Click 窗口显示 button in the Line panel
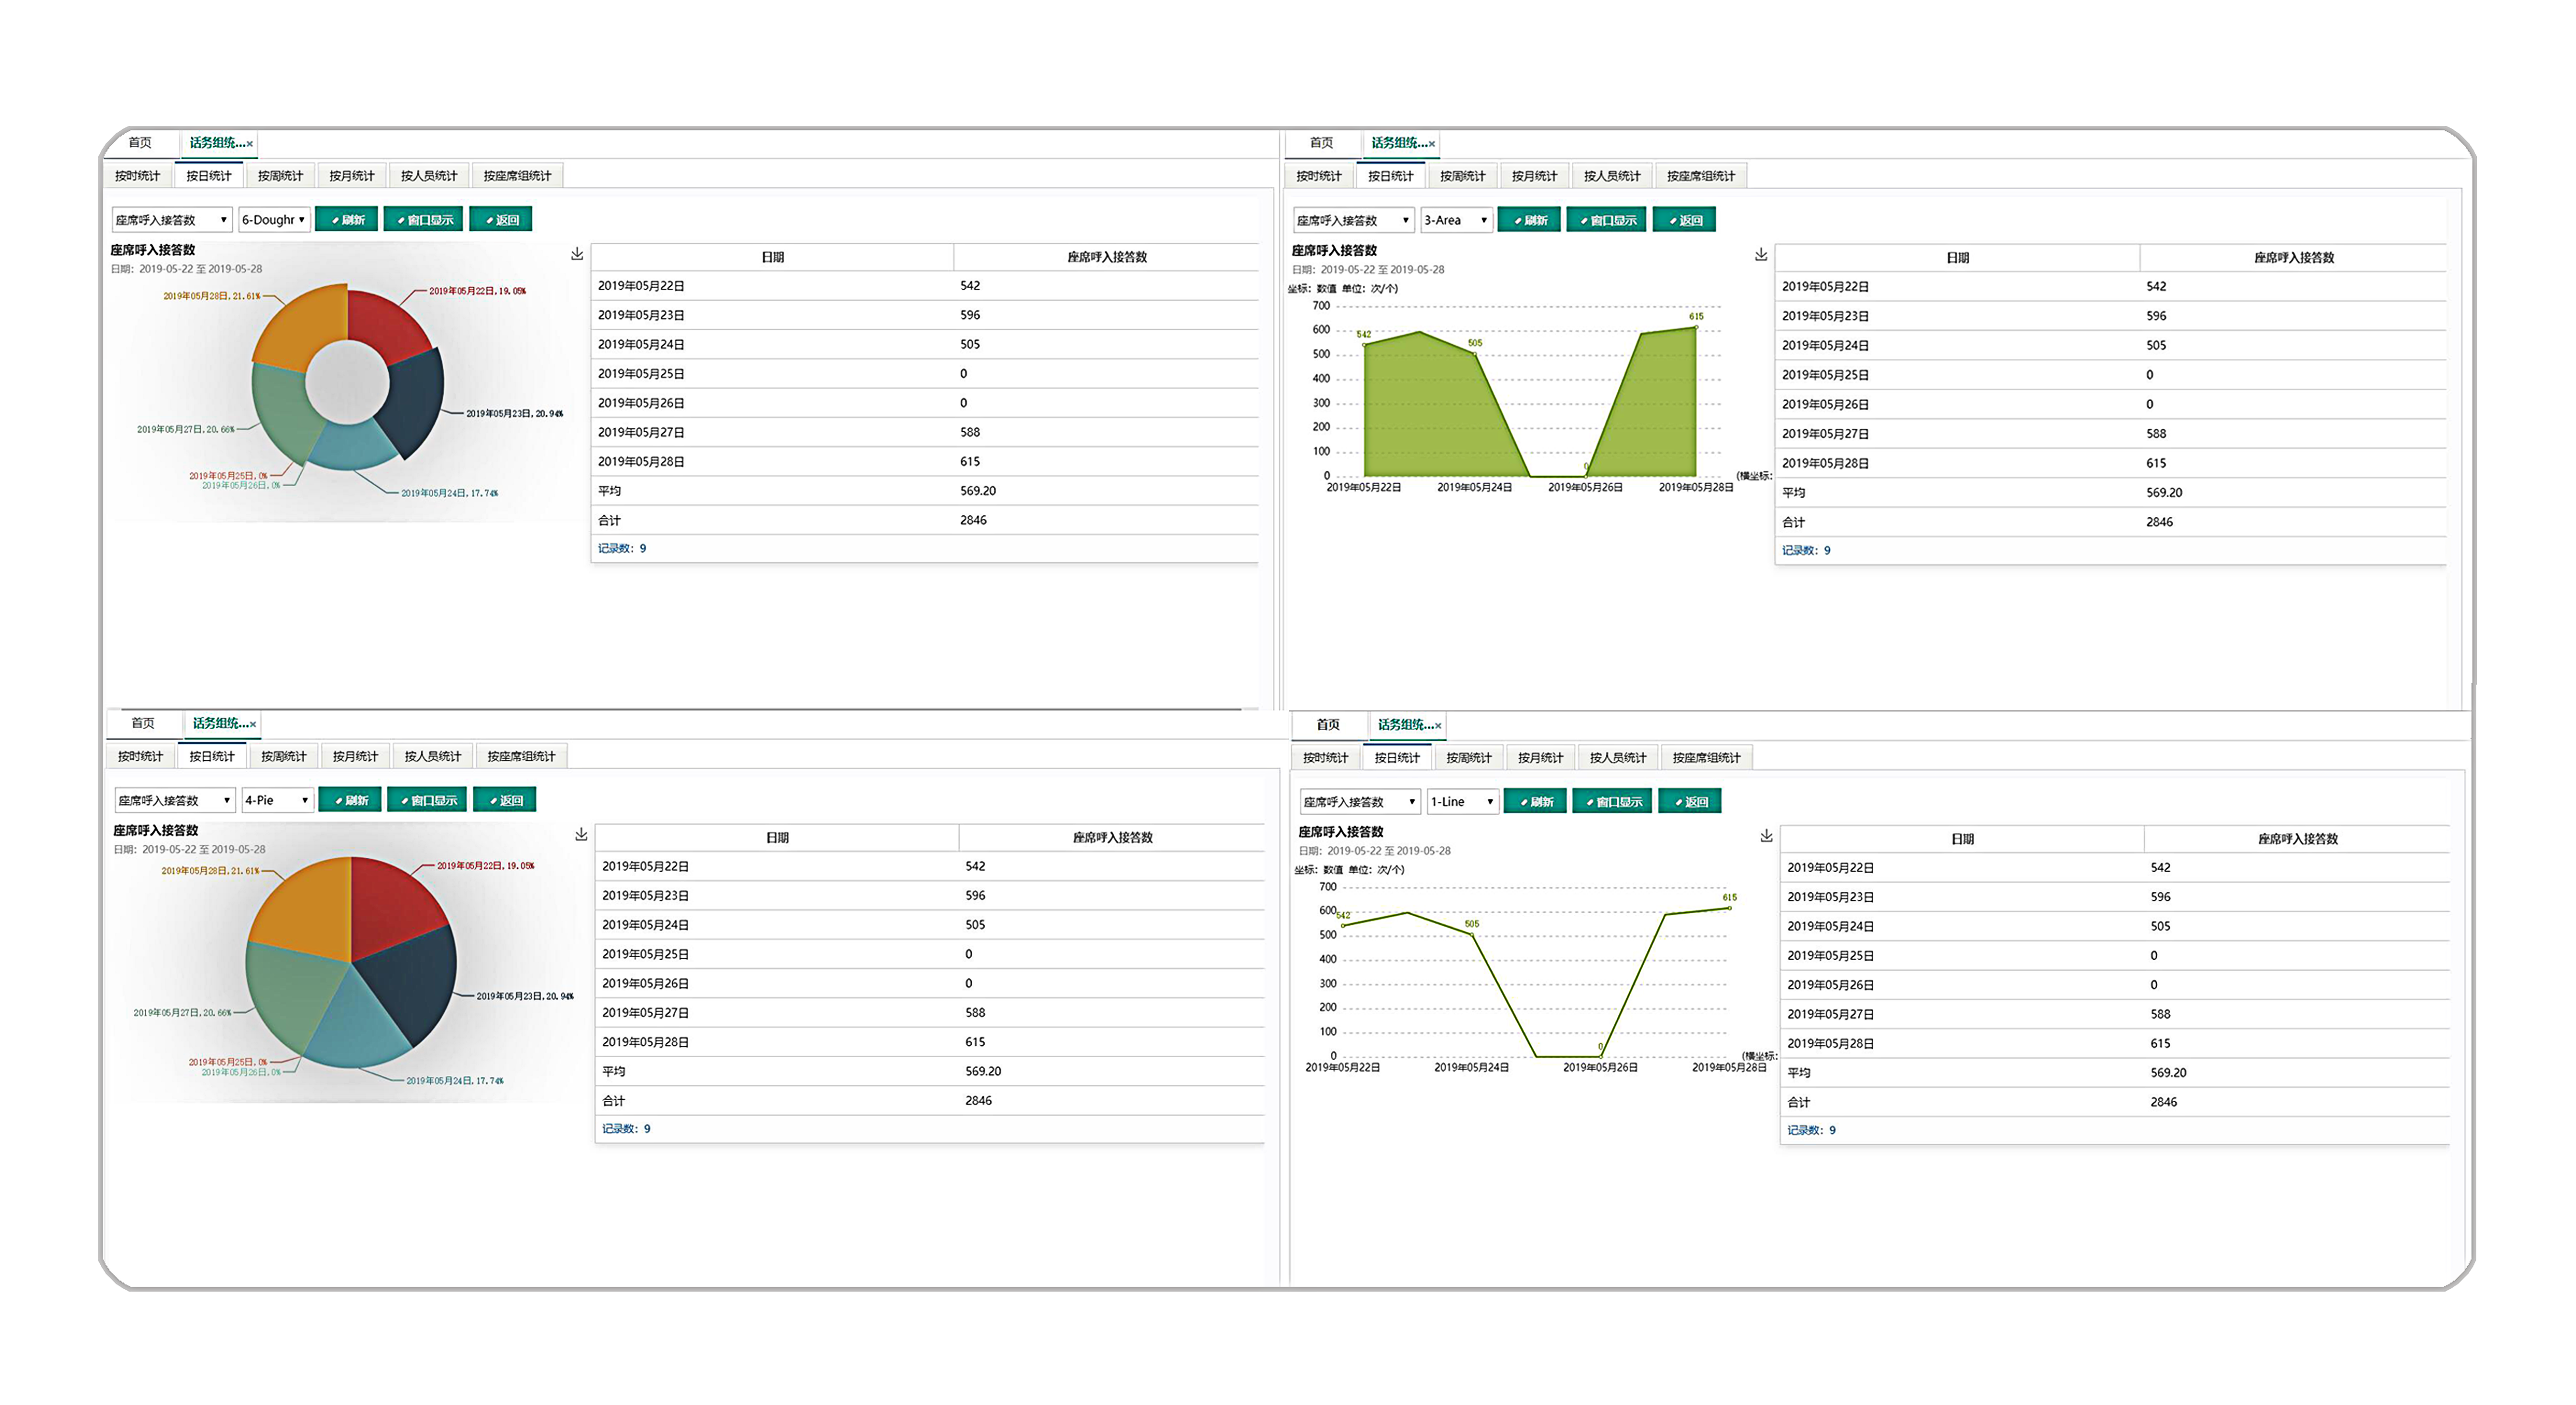This screenshot has height=1405, width=2576. (x=1612, y=802)
